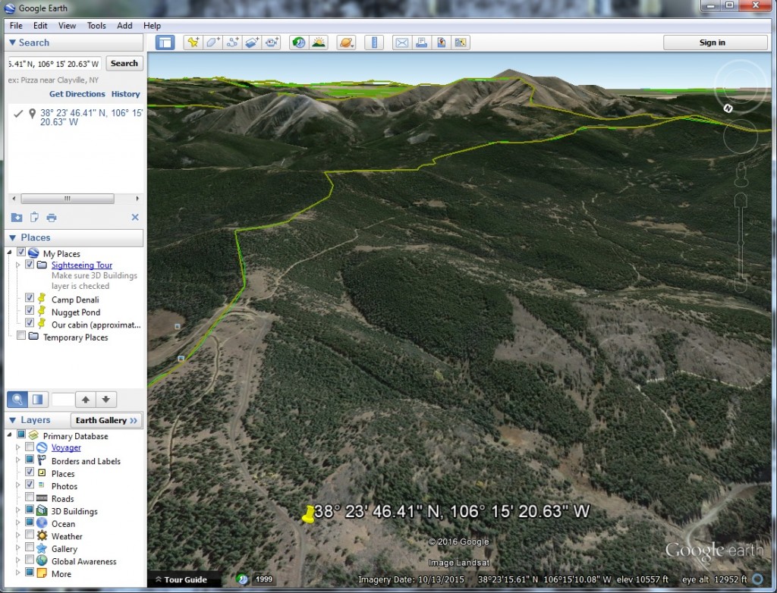Email the current view
This screenshot has width=777, height=593.
pos(401,42)
